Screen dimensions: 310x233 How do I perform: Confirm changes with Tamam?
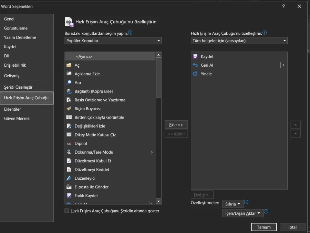263,227
